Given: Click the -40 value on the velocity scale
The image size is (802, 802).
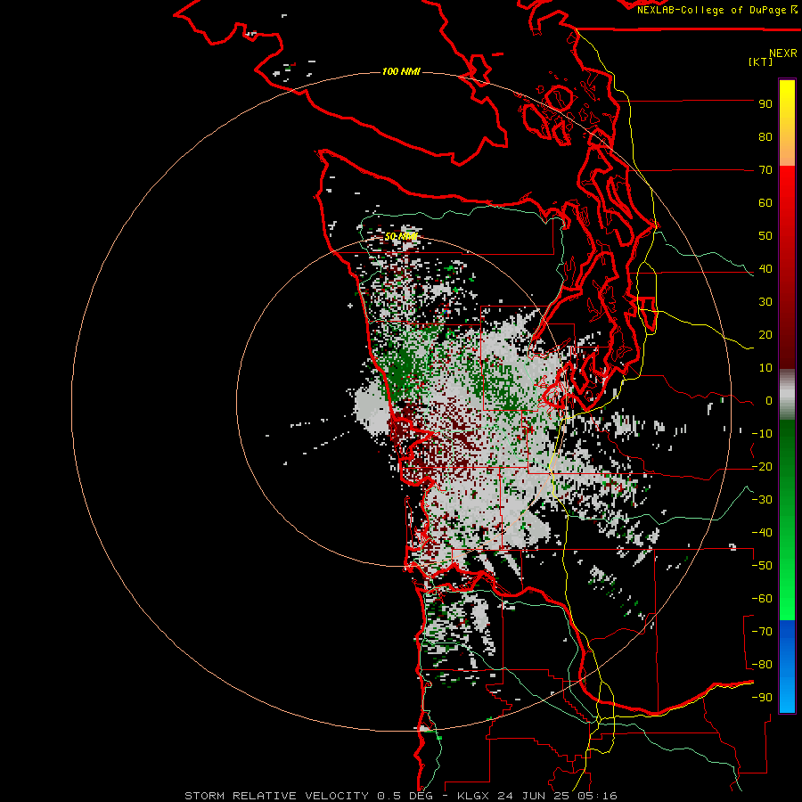Looking at the screenshot, I should (762, 533).
